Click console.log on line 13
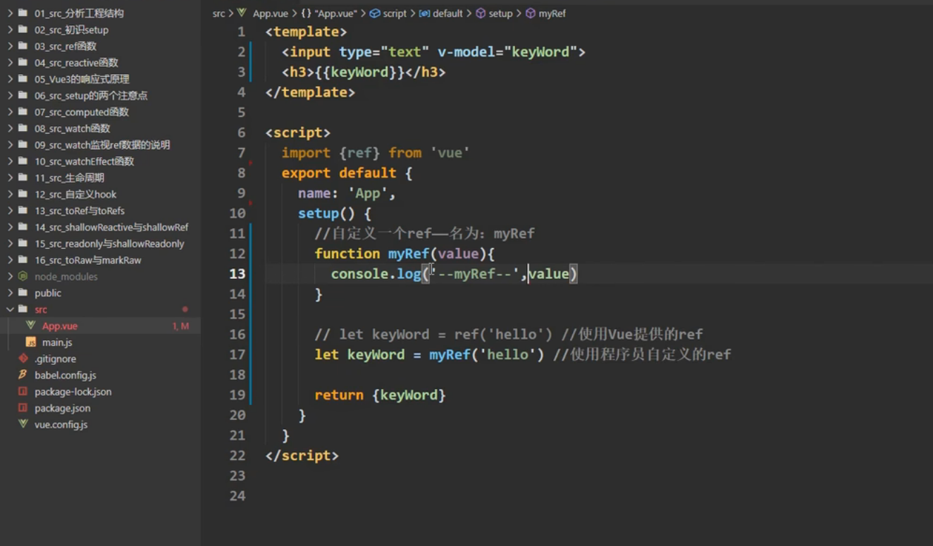933x546 pixels. pos(376,274)
